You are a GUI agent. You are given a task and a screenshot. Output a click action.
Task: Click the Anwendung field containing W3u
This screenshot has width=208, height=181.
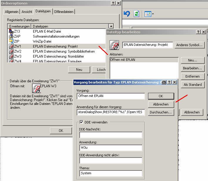click(x=111, y=148)
